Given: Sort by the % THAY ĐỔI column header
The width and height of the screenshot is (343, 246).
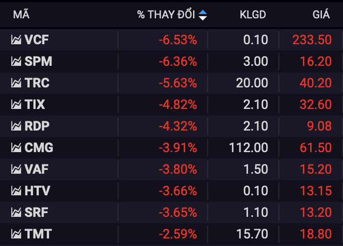Looking at the screenshot, I should 166,15.
